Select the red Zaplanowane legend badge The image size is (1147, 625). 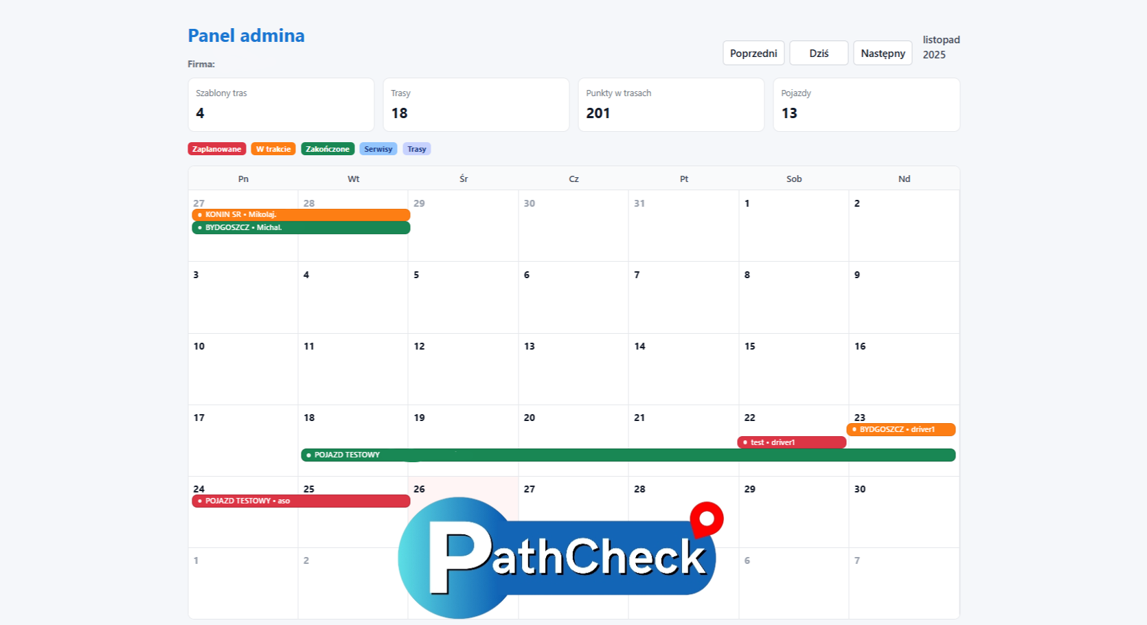point(216,149)
